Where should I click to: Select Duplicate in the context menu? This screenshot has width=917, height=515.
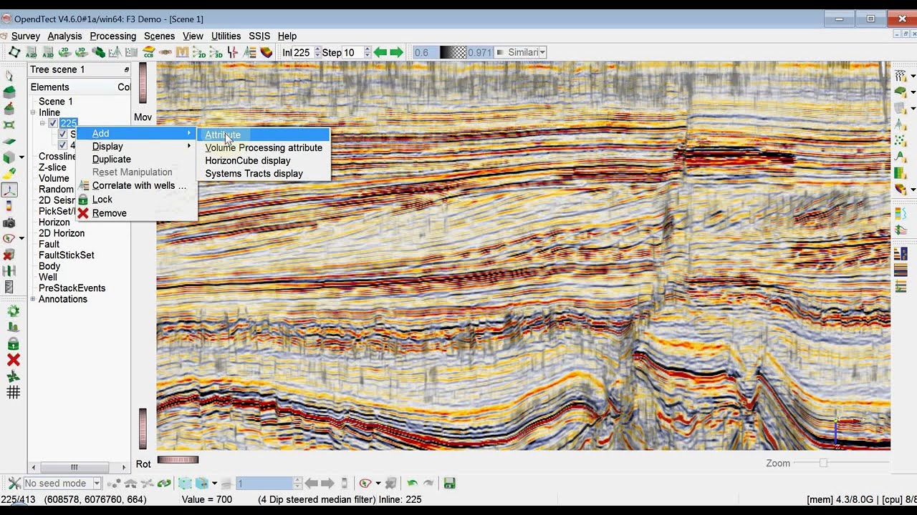(112, 159)
